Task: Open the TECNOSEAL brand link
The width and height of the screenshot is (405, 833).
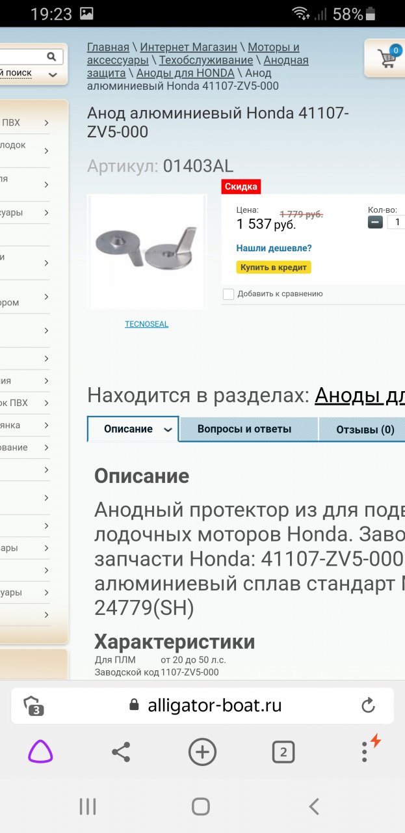Action: (146, 324)
